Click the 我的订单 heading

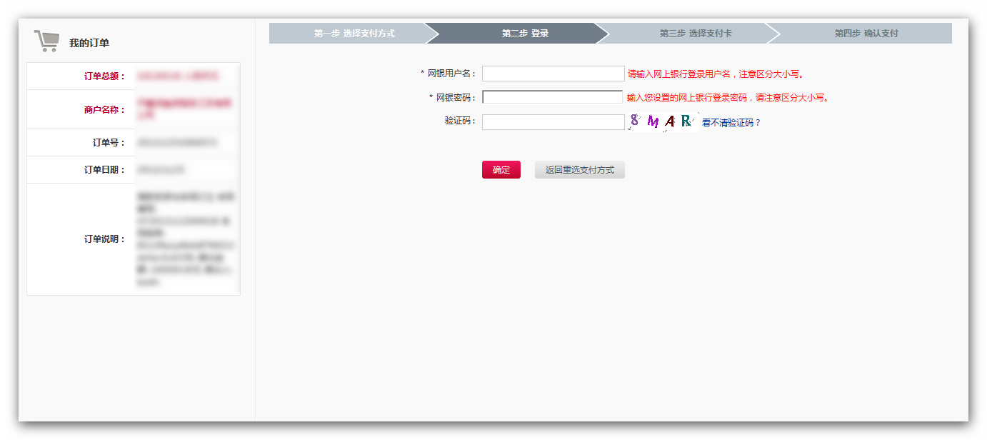tap(89, 43)
